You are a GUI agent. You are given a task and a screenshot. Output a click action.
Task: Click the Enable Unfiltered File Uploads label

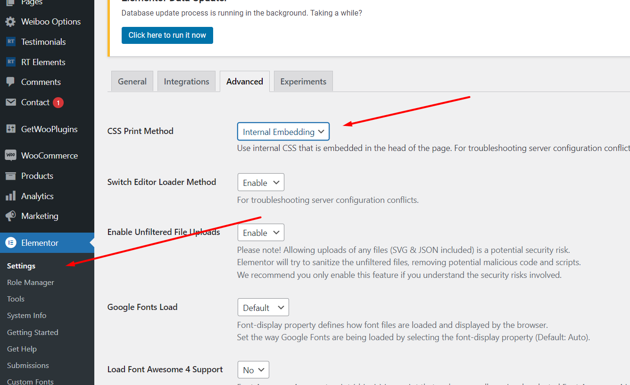(164, 232)
